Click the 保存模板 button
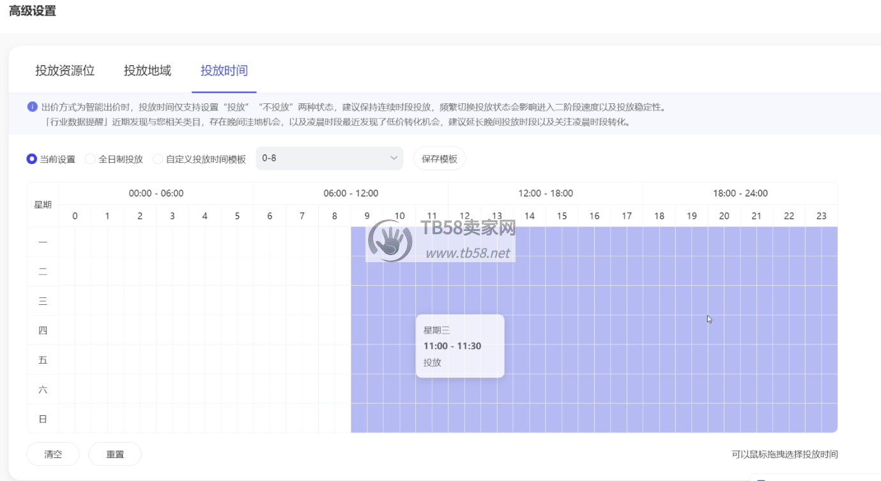 coord(439,159)
